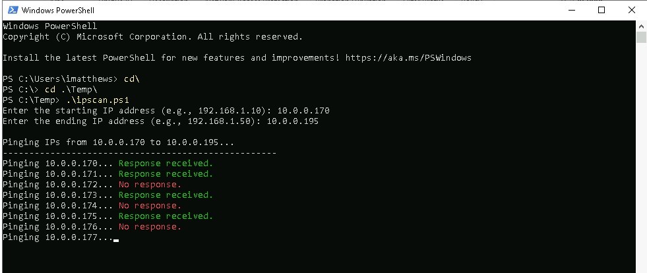Click "No response" for 10.0.0.176

pos(149,227)
